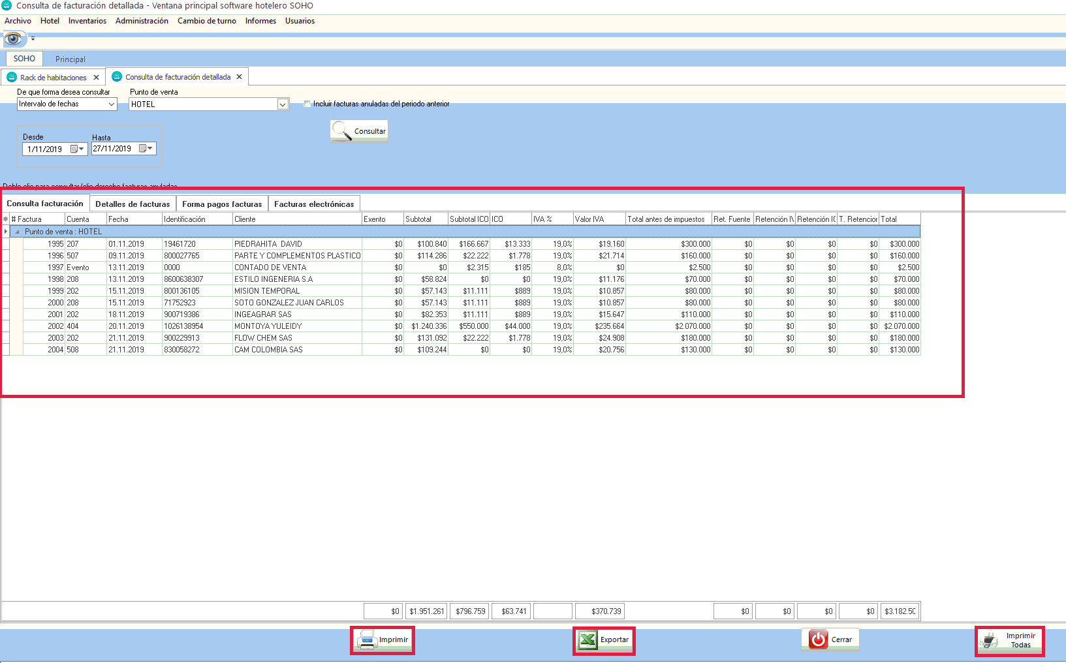
Task: Switch to Facturas electrónicas tab
Action: coord(314,204)
